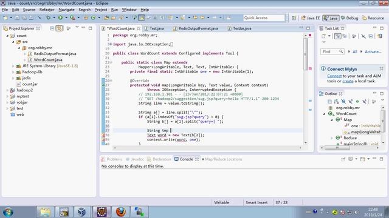
Task: Switch to the Resource perspective
Action: 373,18
